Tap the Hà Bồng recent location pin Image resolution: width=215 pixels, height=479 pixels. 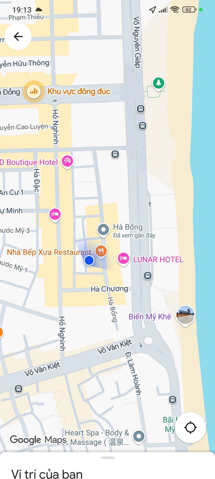pos(104,230)
